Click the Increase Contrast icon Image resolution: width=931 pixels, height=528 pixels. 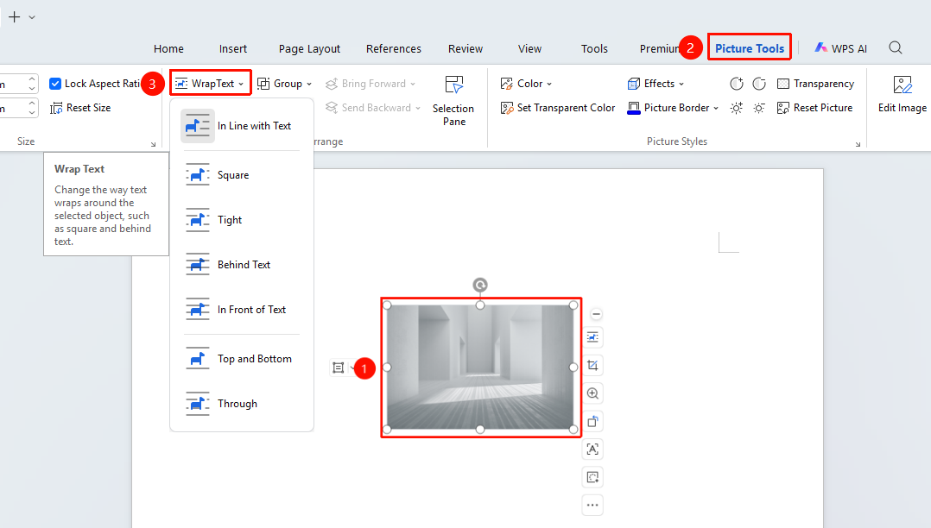736,84
